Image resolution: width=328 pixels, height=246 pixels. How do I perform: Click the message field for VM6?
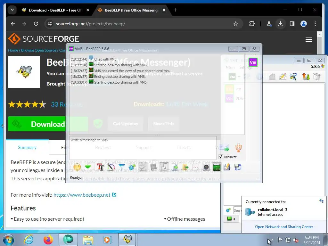tap(143, 148)
